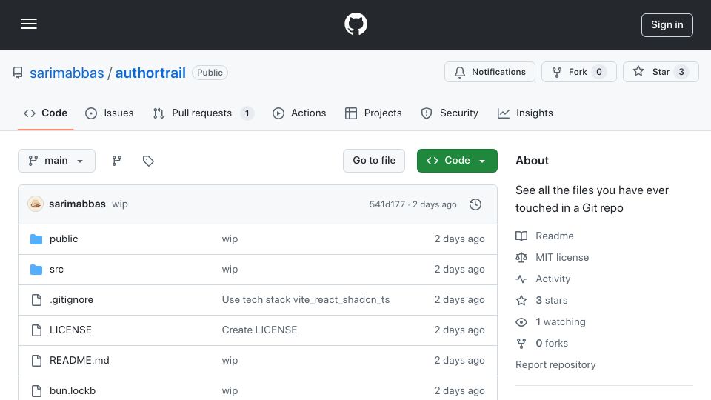Jump to Readme in About section

554,236
